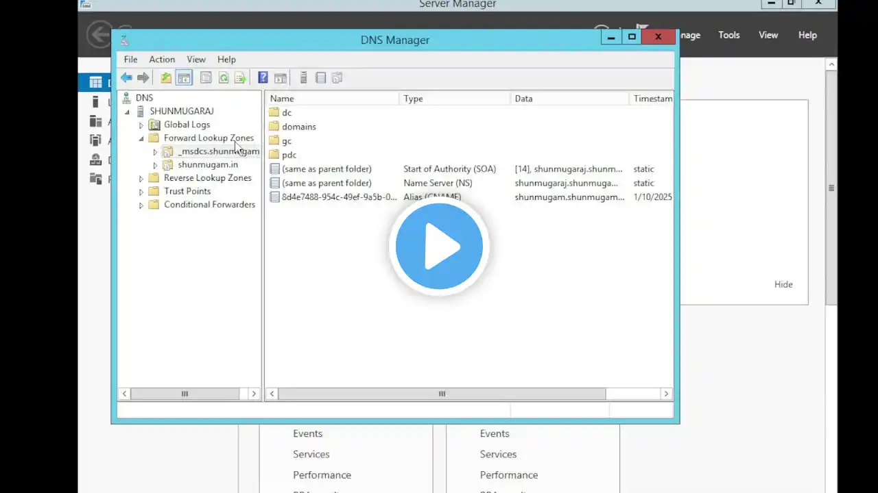Sort records by the Type column header

(x=456, y=99)
